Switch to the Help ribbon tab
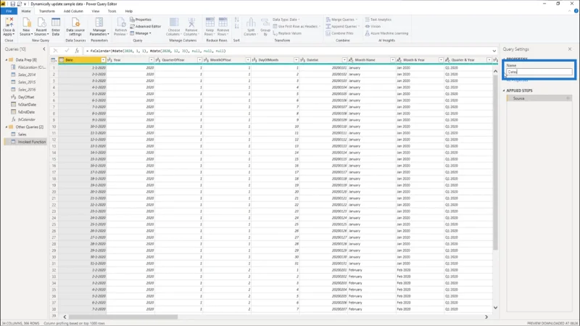This screenshot has height=326, width=580. point(129,11)
